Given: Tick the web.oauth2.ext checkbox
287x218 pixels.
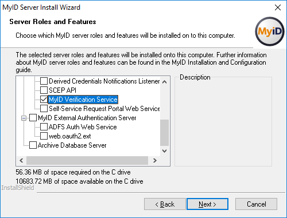Looking at the screenshot, I should 44,136.
